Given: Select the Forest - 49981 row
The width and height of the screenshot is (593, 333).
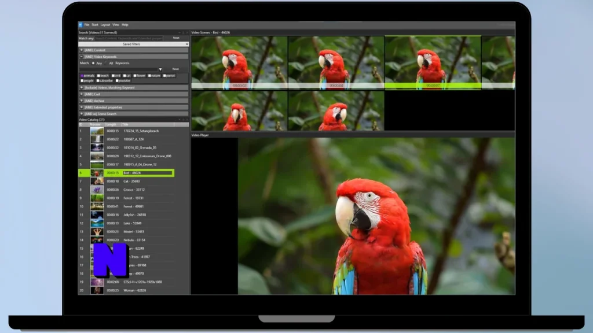Looking at the screenshot, I should coord(126,206).
